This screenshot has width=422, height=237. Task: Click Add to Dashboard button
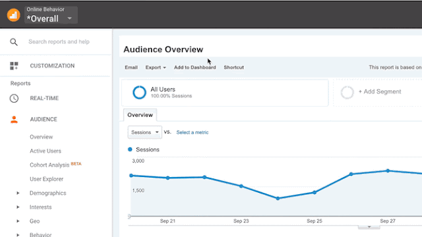click(x=195, y=67)
